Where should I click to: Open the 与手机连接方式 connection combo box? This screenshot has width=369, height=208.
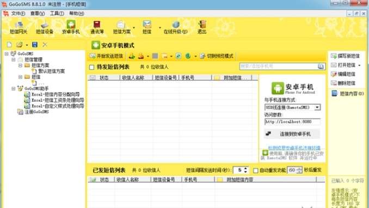(x=292, y=107)
